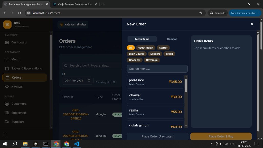This screenshot has height=148, width=263.
Task: Bookmark this page with the star icon
Action: [201, 13]
